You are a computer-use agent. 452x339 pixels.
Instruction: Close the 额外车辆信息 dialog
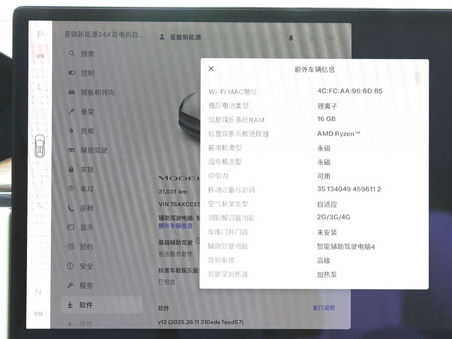(211, 69)
